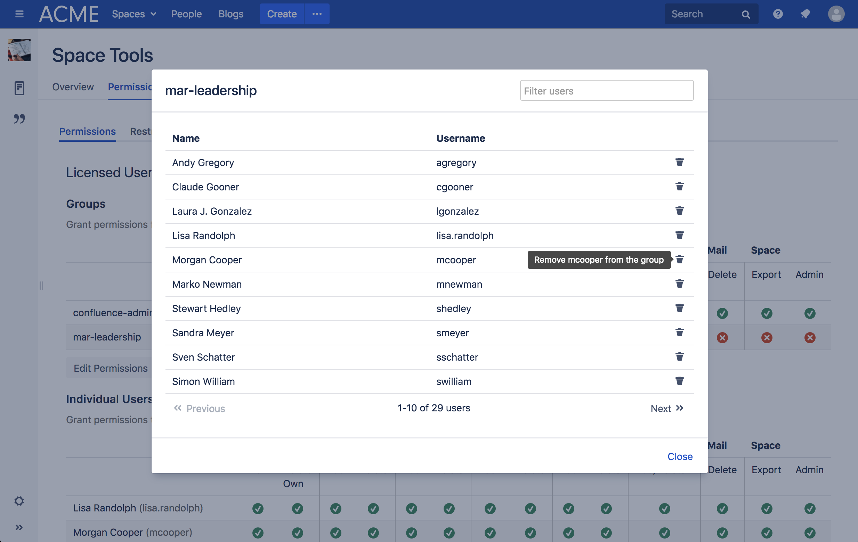Open the help question mark icon

(x=777, y=14)
